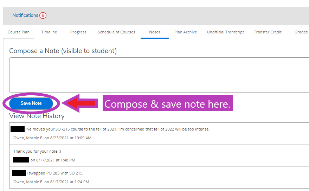Click the Save Note button

[x=31, y=103]
